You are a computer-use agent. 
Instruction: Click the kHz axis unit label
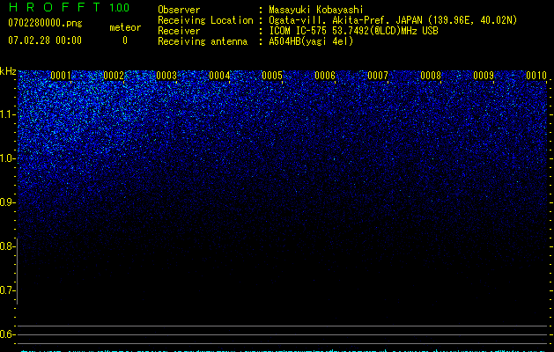8,71
